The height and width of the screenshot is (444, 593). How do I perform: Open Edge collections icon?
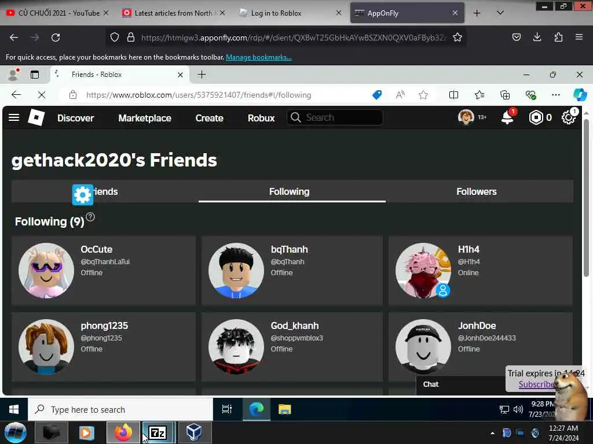tap(505, 95)
